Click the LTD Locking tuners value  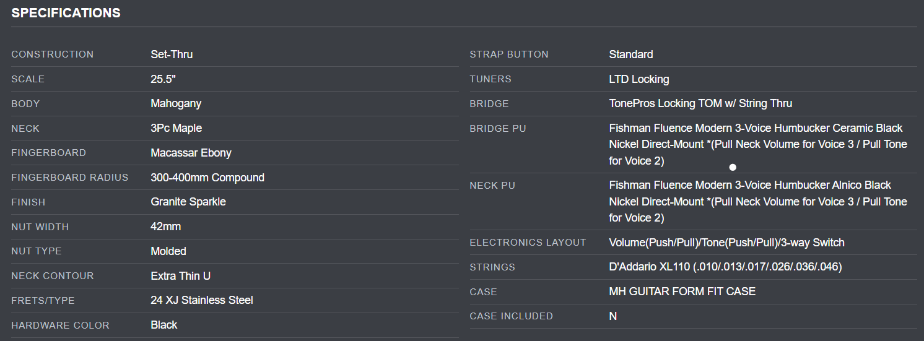click(639, 79)
